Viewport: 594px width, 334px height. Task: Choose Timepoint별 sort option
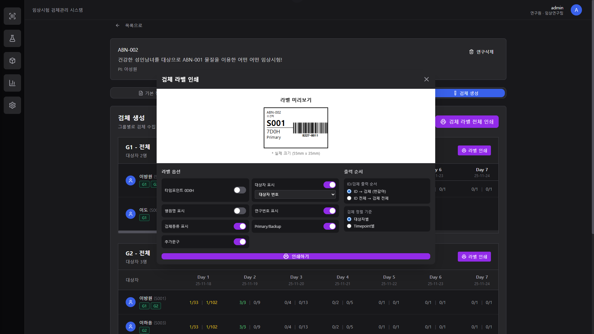(349, 226)
